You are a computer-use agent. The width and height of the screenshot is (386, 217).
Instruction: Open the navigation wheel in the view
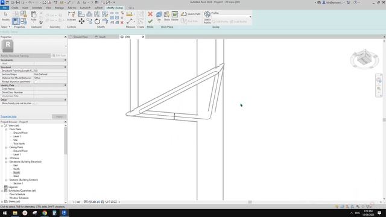click(x=379, y=80)
